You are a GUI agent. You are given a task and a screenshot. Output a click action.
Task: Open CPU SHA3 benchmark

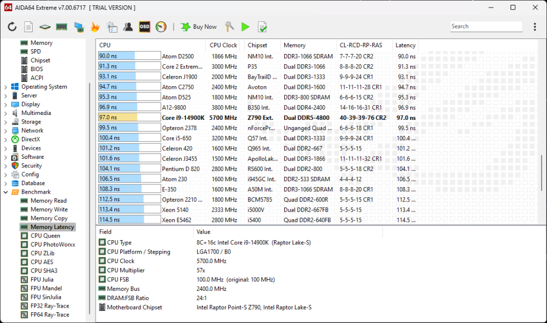pos(44,271)
